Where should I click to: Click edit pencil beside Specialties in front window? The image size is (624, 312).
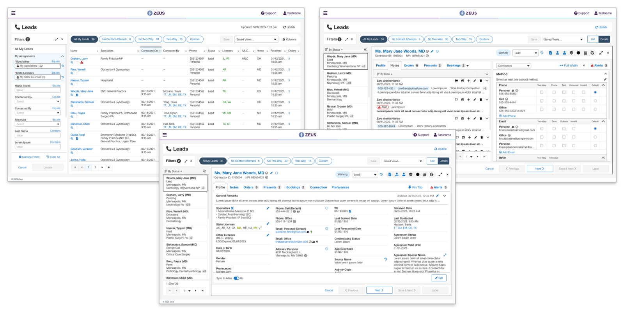(268, 208)
